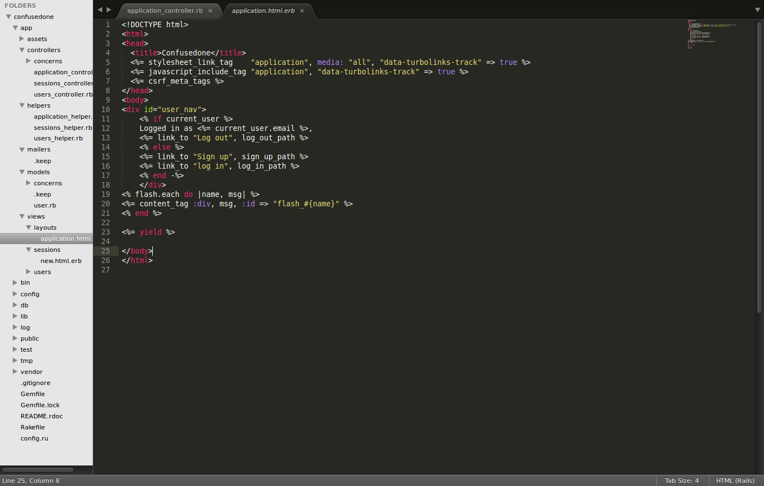Select application.html.erb in sidebar layouts
Viewport: 764px width, 486px height.
pos(66,239)
